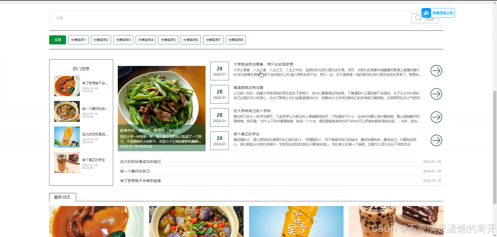The width and height of the screenshot is (497, 237).
Task: Click the cloud upload drag widget icon
Action: tap(426, 13)
